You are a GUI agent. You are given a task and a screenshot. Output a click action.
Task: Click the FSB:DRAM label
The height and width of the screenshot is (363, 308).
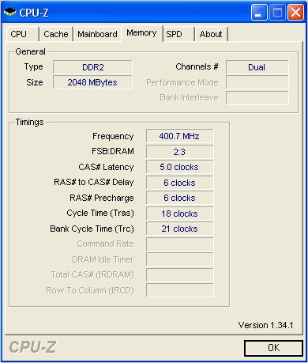click(113, 151)
